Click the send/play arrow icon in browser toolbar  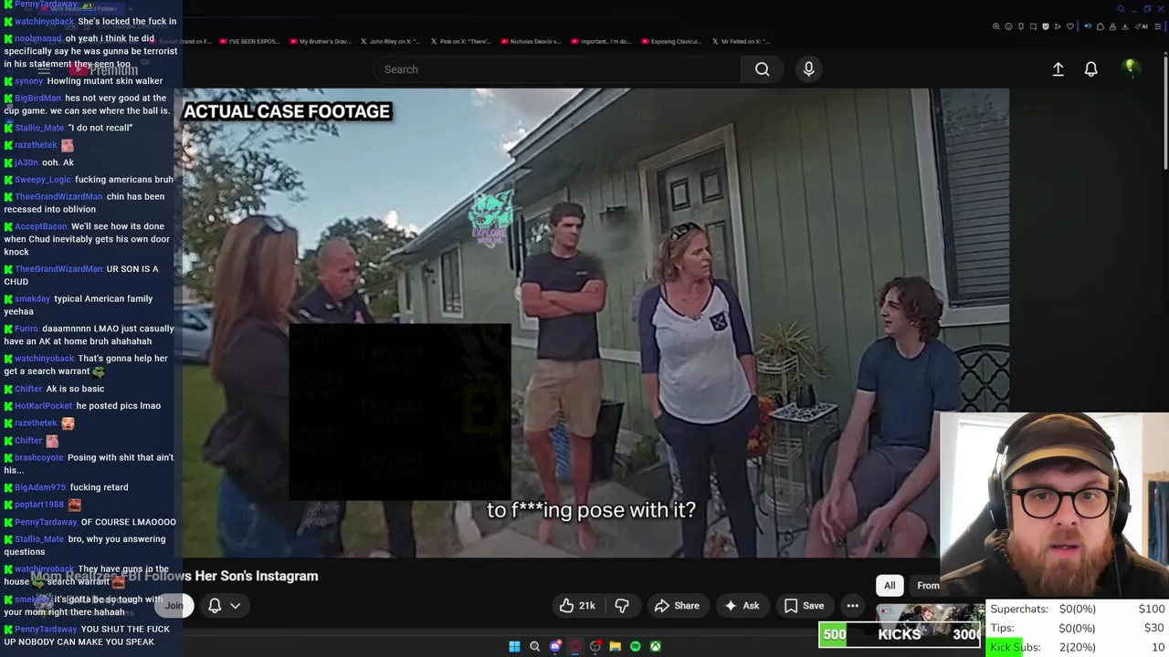[1058, 26]
